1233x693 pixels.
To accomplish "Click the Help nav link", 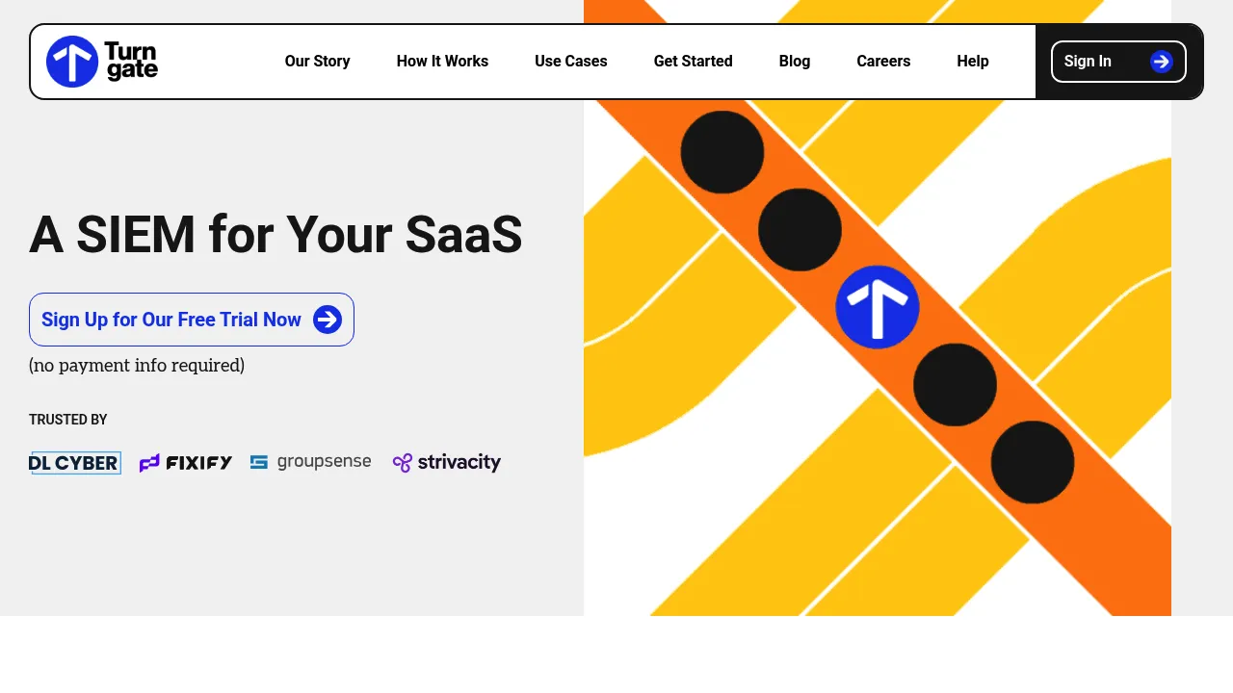I will pyautogui.click(x=973, y=62).
